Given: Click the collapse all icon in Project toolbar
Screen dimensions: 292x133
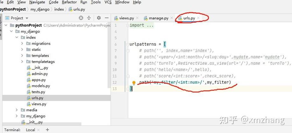Looking at the screenshot, I should click(89, 18).
